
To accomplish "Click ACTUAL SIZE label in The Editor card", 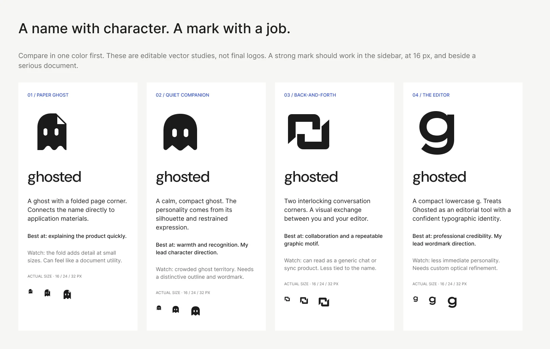I will (440, 284).
